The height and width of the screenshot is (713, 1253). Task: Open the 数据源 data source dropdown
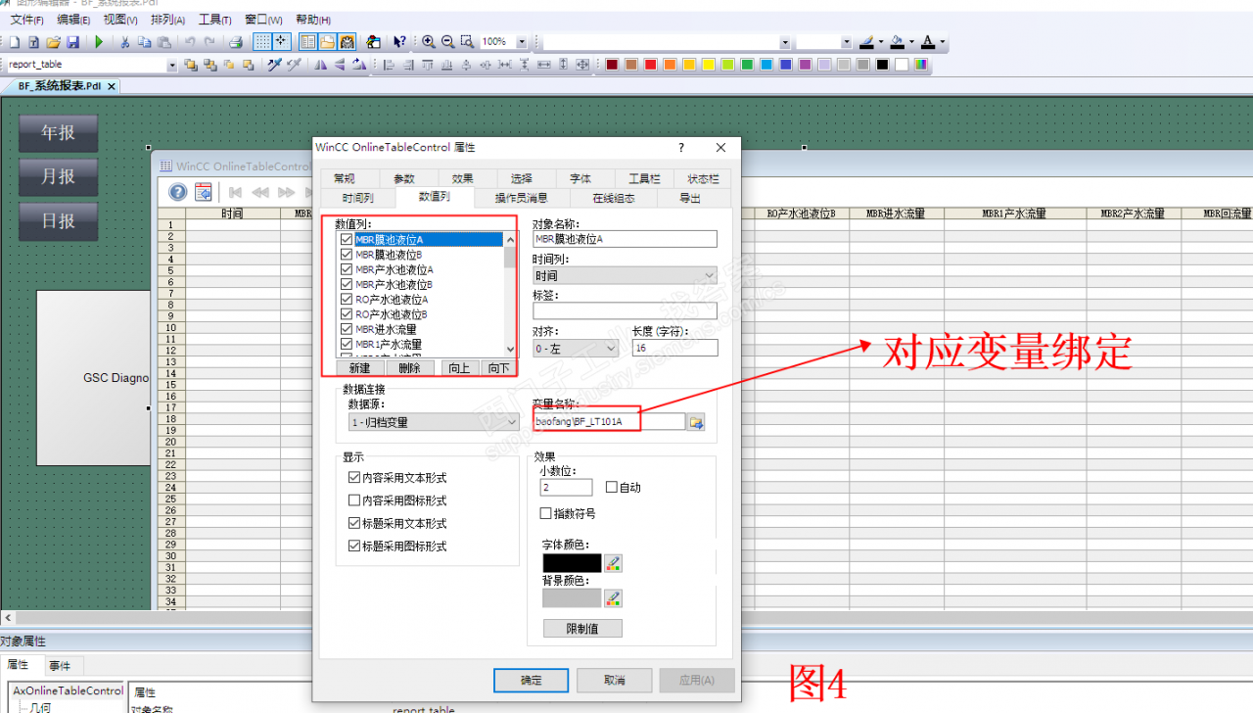[x=435, y=422]
